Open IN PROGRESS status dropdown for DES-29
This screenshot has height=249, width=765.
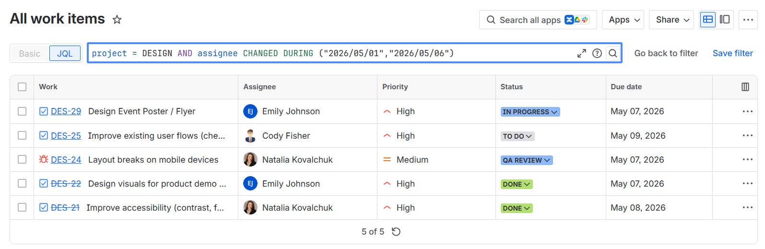click(x=530, y=112)
